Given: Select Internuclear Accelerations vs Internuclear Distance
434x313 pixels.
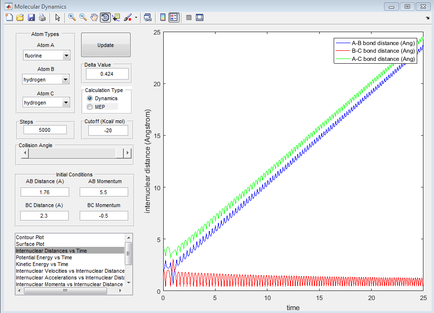Looking at the screenshot, I should click(x=70, y=278).
